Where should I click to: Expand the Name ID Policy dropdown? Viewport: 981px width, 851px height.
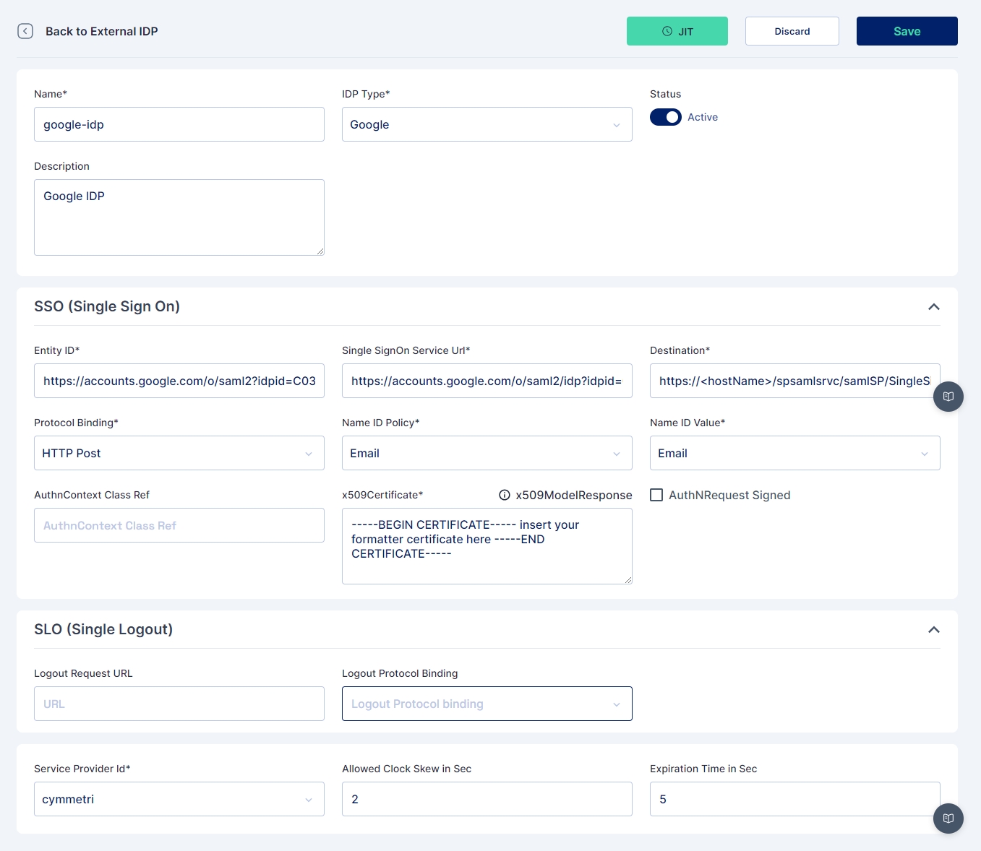487,453
